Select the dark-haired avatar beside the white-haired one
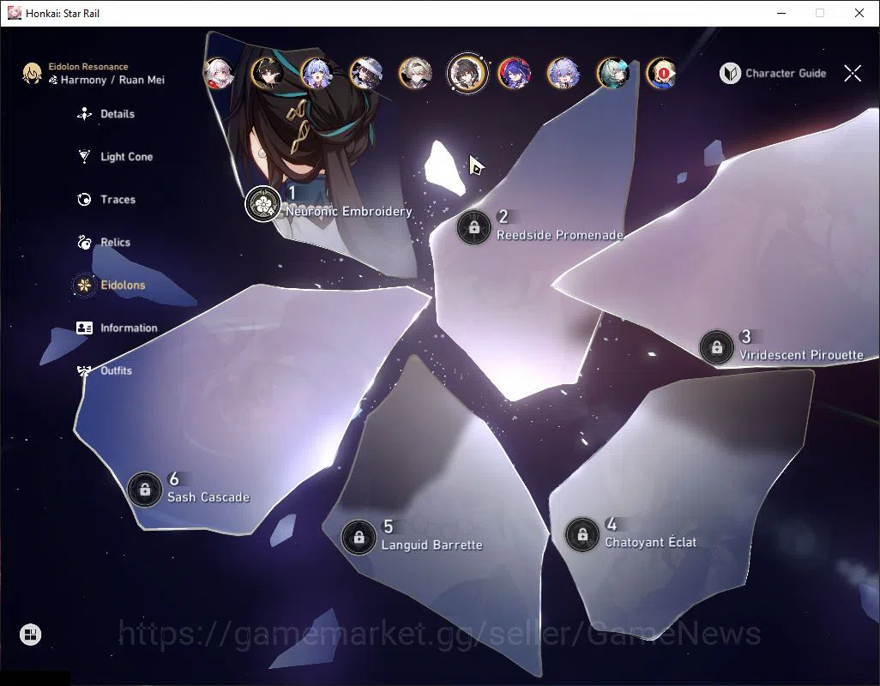The image size is (880, 686). [267, 74]
